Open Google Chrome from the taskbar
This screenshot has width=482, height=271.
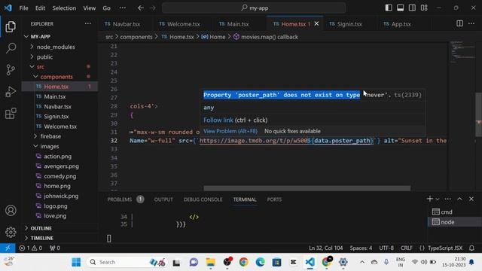(x=243, y=262)
